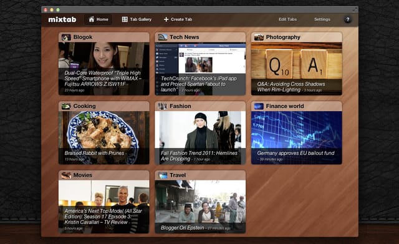The width and height of the screenshot is (399, 244).
Task: Click the Tech News header icon
Action: pyautogui.click(x=163, y=37)
